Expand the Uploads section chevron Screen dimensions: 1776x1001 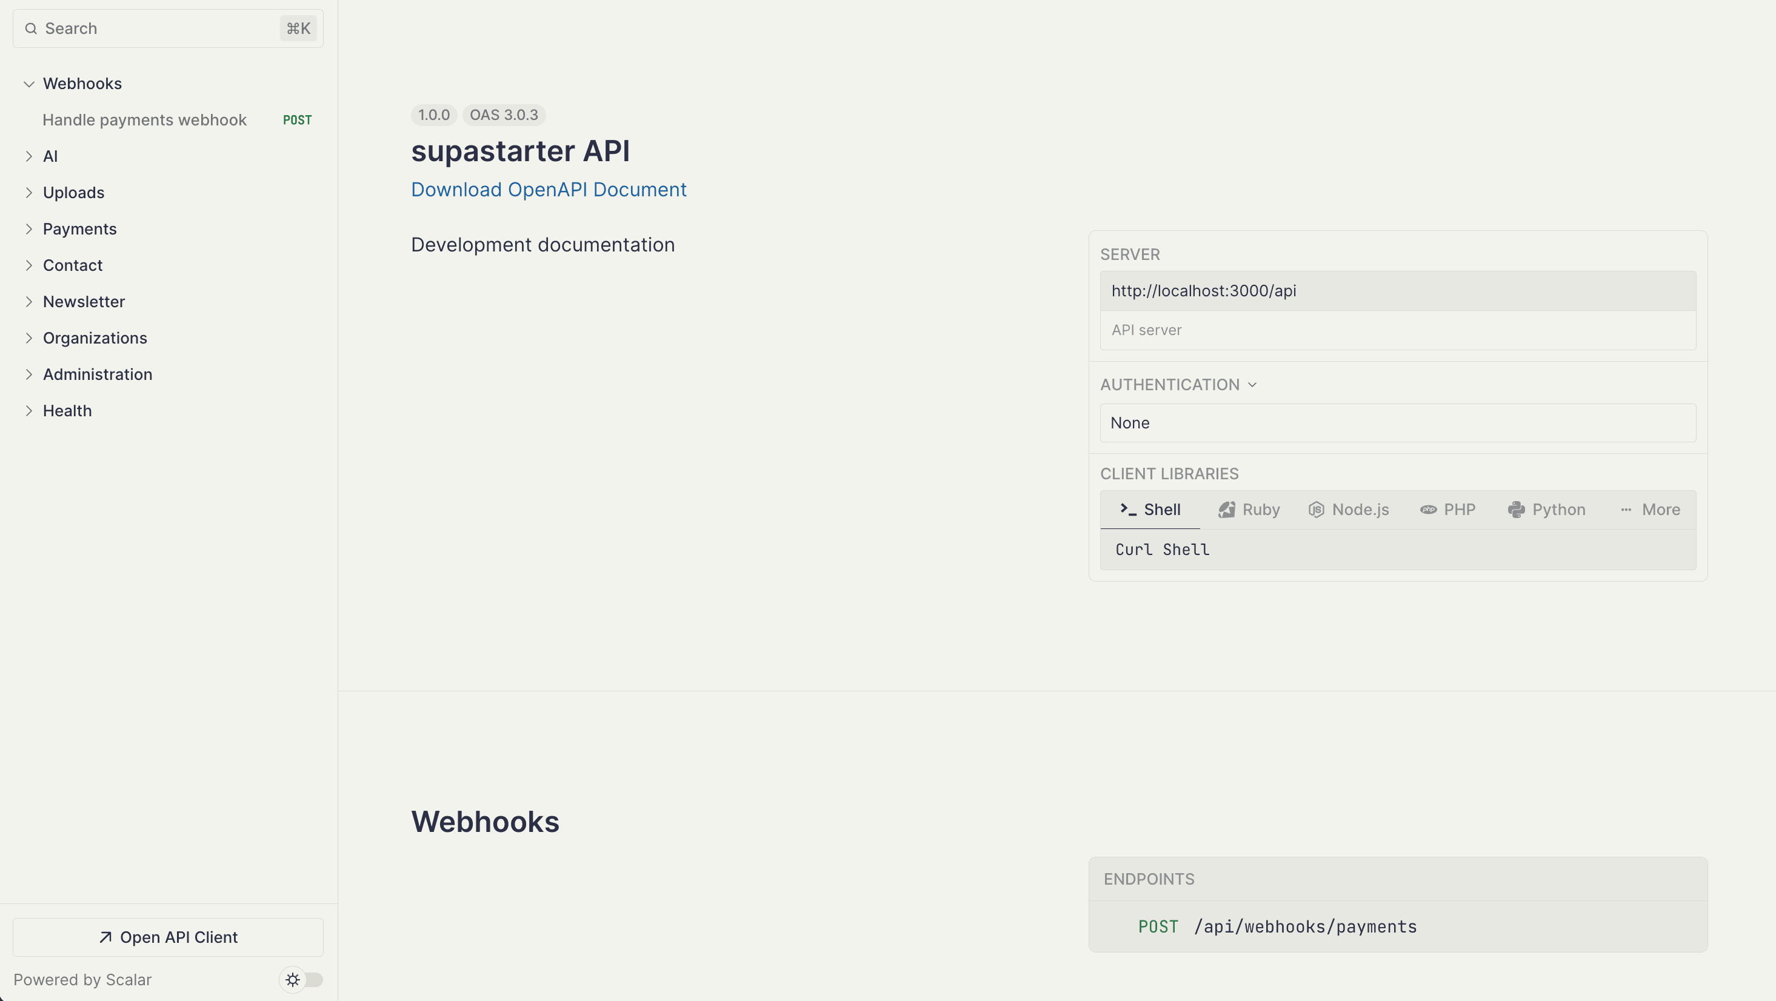click(29, 193)
